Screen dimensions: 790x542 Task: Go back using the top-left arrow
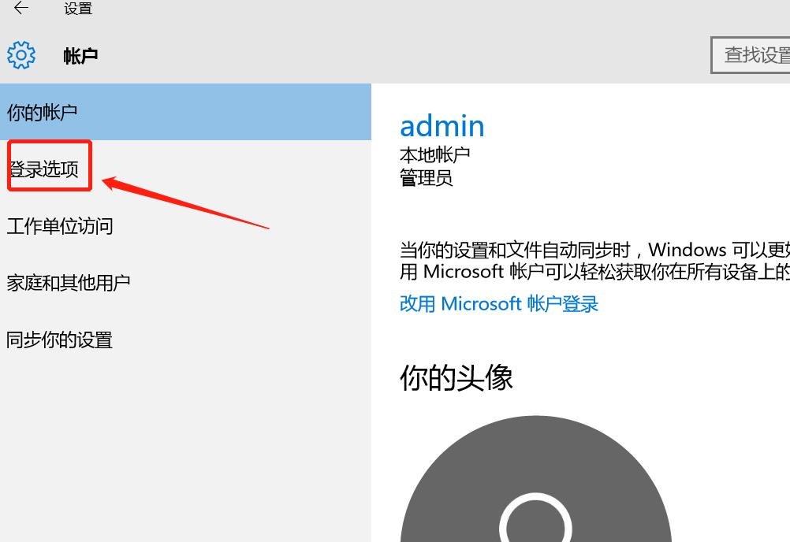[20, 8]
